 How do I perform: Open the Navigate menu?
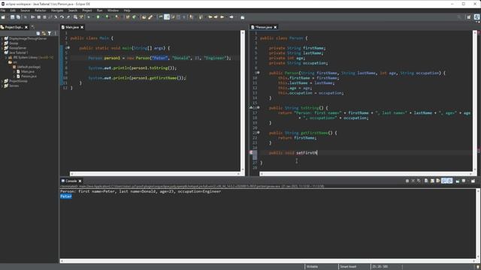pyautogui.click(x=57, y=10)
